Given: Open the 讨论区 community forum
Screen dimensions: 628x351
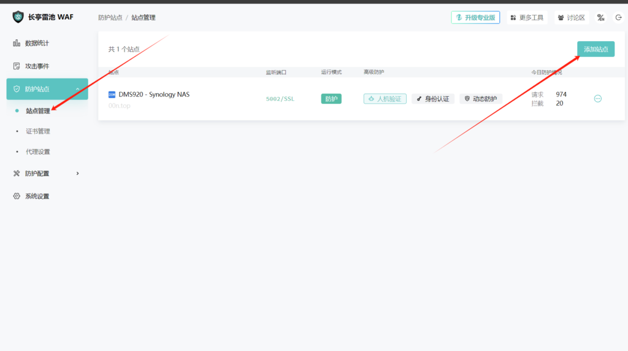Looking at the screenshot, I should tap(572, 18).
